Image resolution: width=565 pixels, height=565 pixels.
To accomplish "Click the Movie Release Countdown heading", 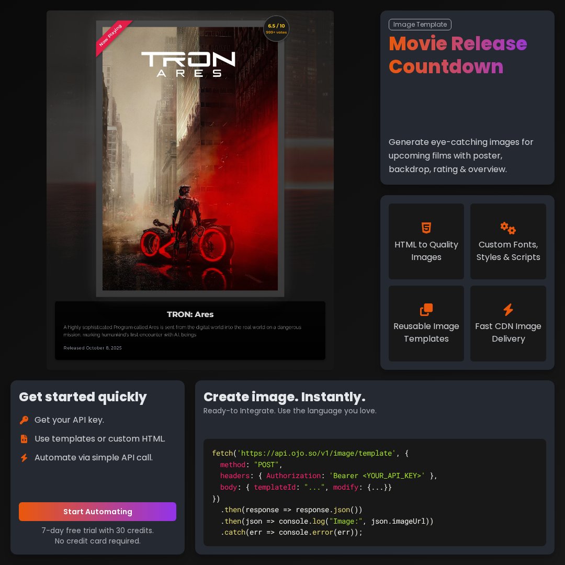I will click(x=458, y=55).
